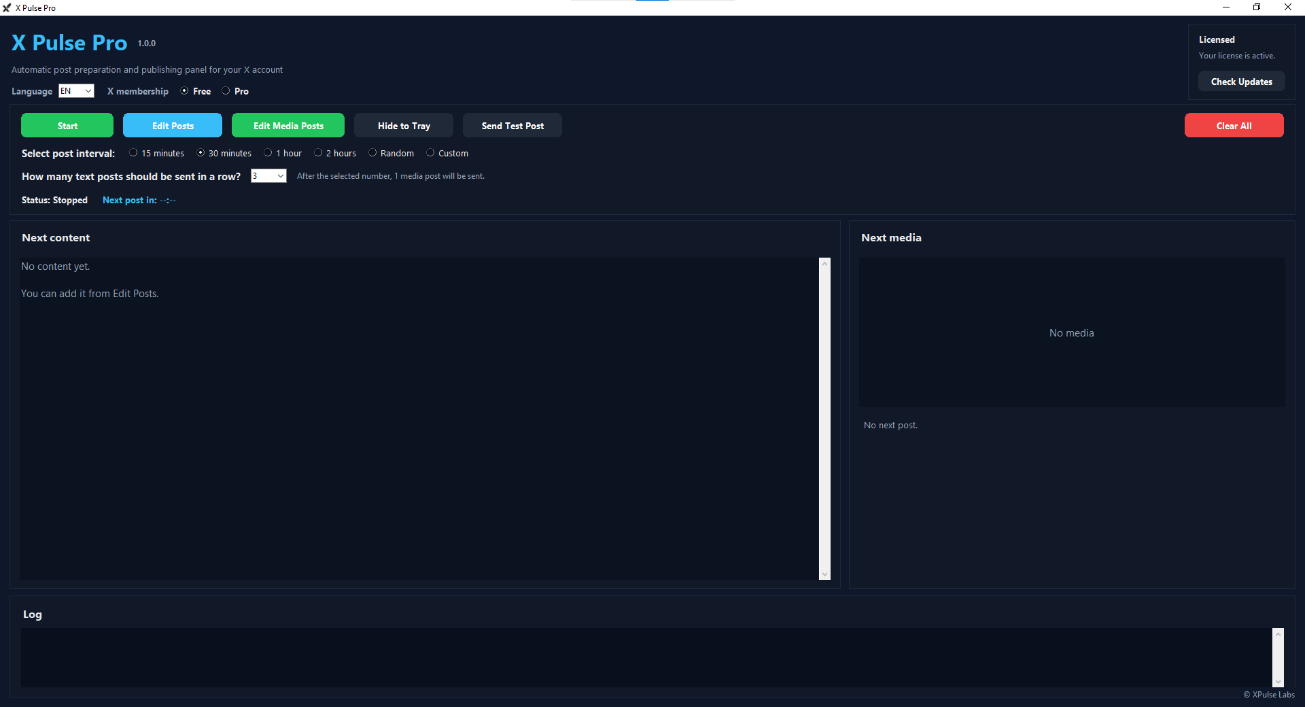Open Edit Media Posts
1305x707 pixels.
[288, 126]
